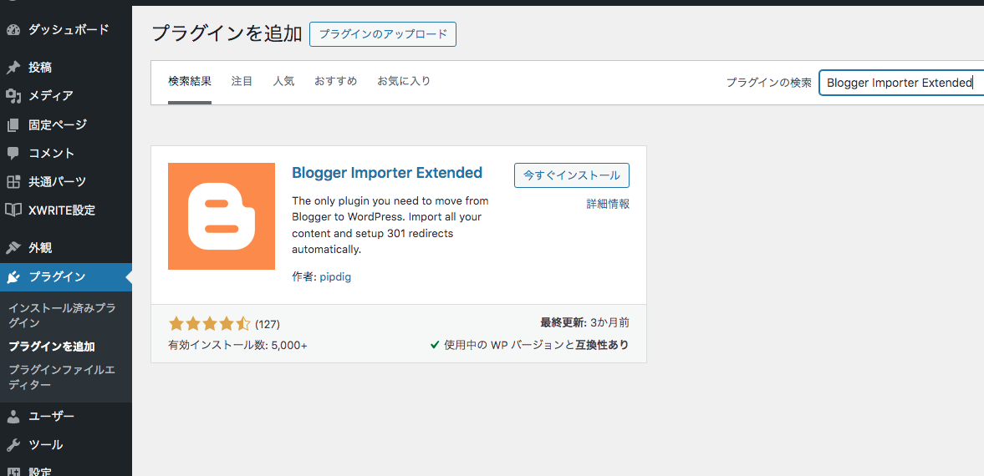Click the pages icon beside 固定ページ

click(x=13, y=124)
